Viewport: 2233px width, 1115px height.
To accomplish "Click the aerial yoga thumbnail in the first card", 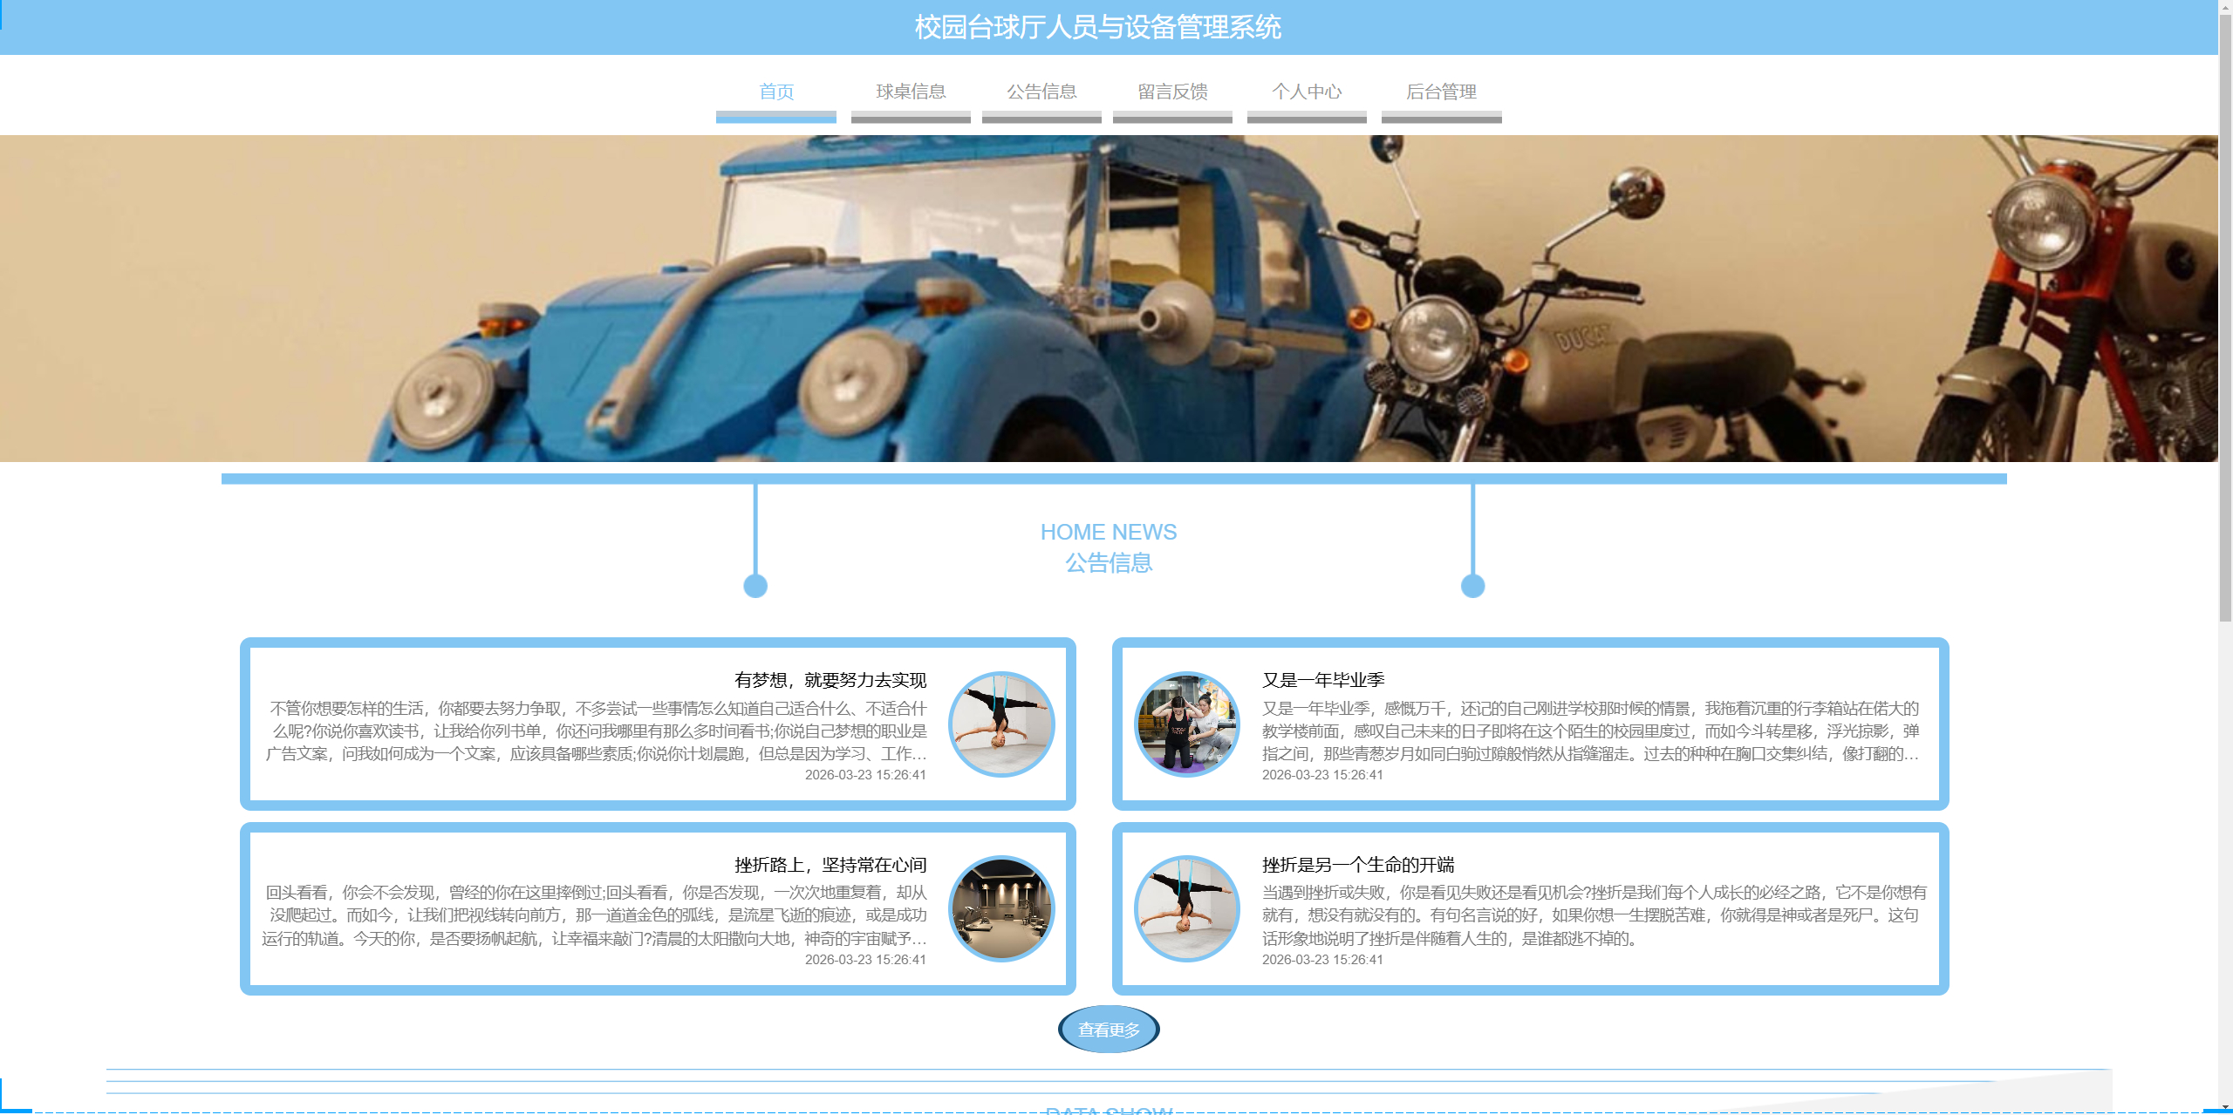I will click(x=1000, y=724).
